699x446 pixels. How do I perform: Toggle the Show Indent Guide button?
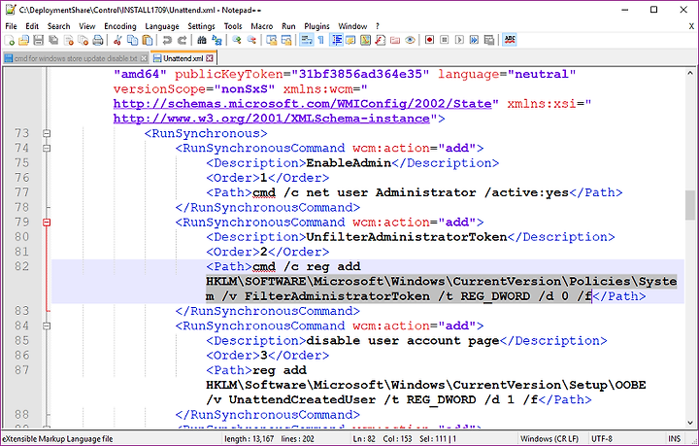coord(337,40)
